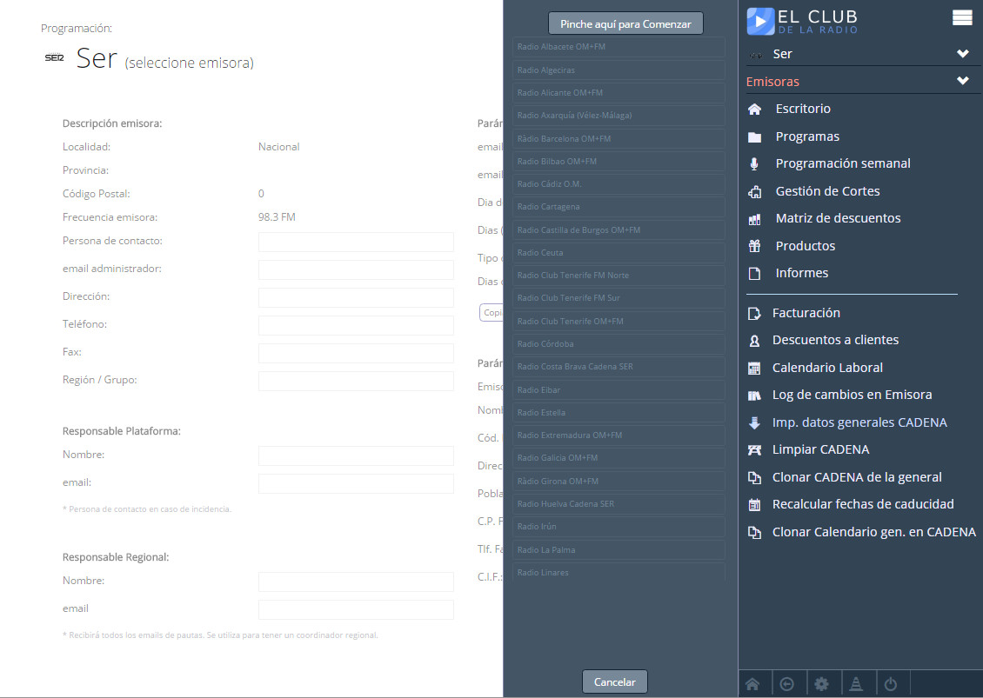Select Radio Cartagena station

(619, 207)
